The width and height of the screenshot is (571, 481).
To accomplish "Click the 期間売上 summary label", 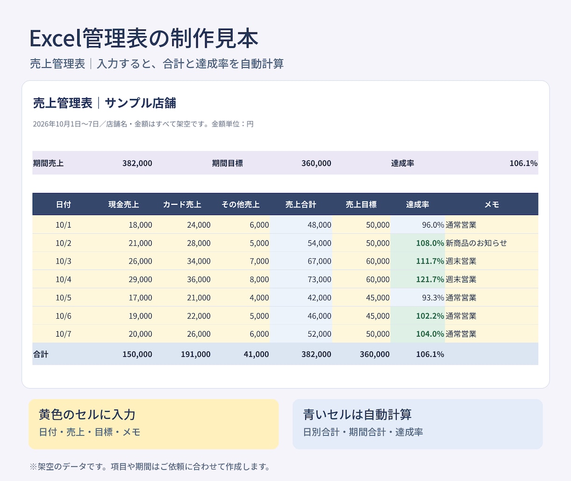I will [48, 163].
